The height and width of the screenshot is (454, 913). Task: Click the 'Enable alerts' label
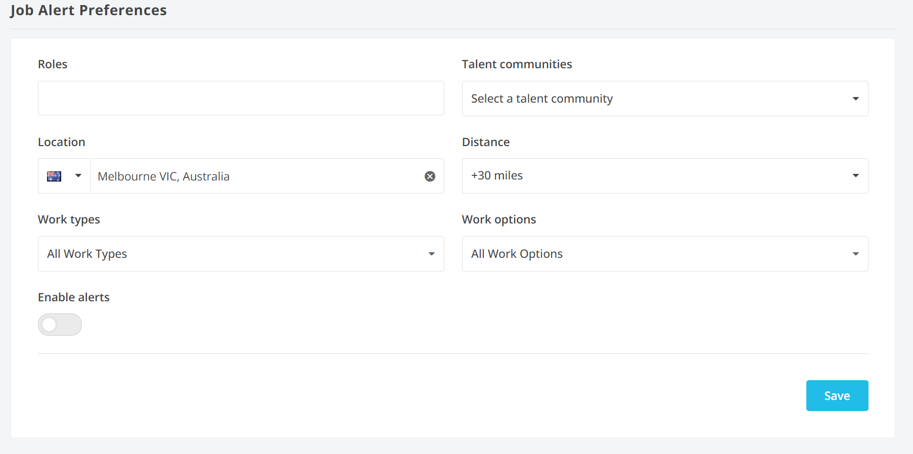pos(74,297)
